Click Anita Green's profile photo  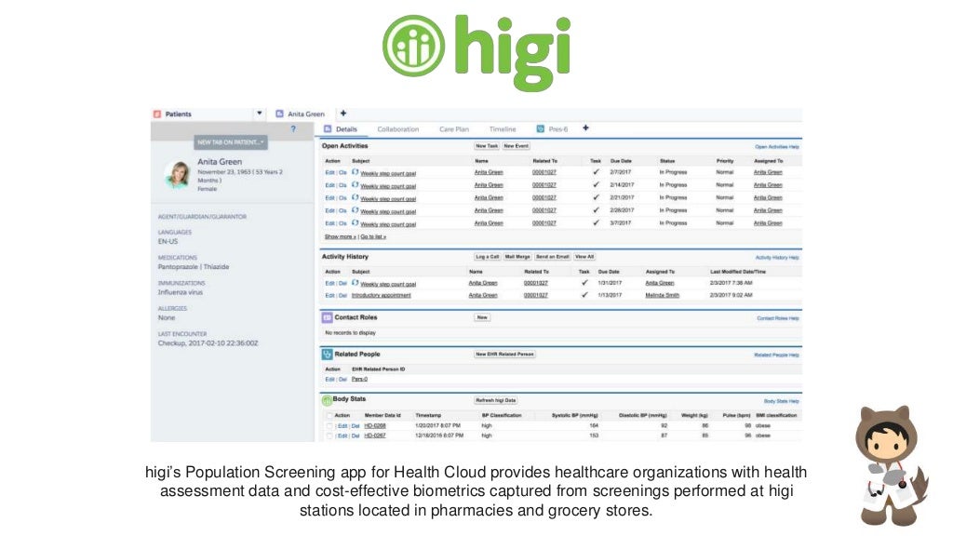[178, 174]
